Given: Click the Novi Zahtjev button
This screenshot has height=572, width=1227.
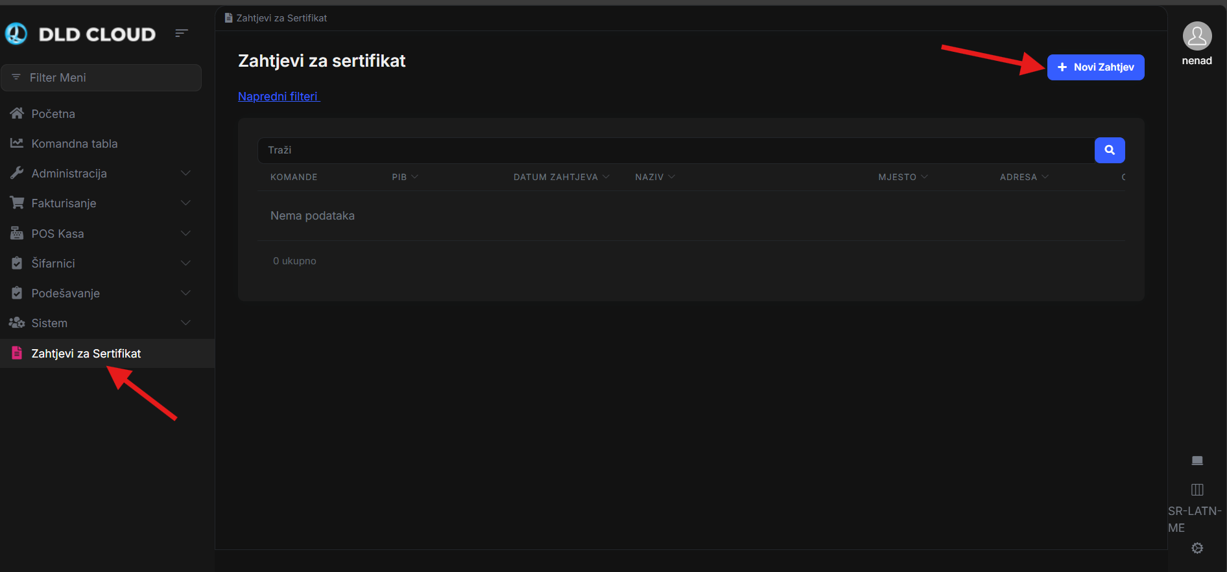Looking at the screenshot, I should pos(1095,67).
